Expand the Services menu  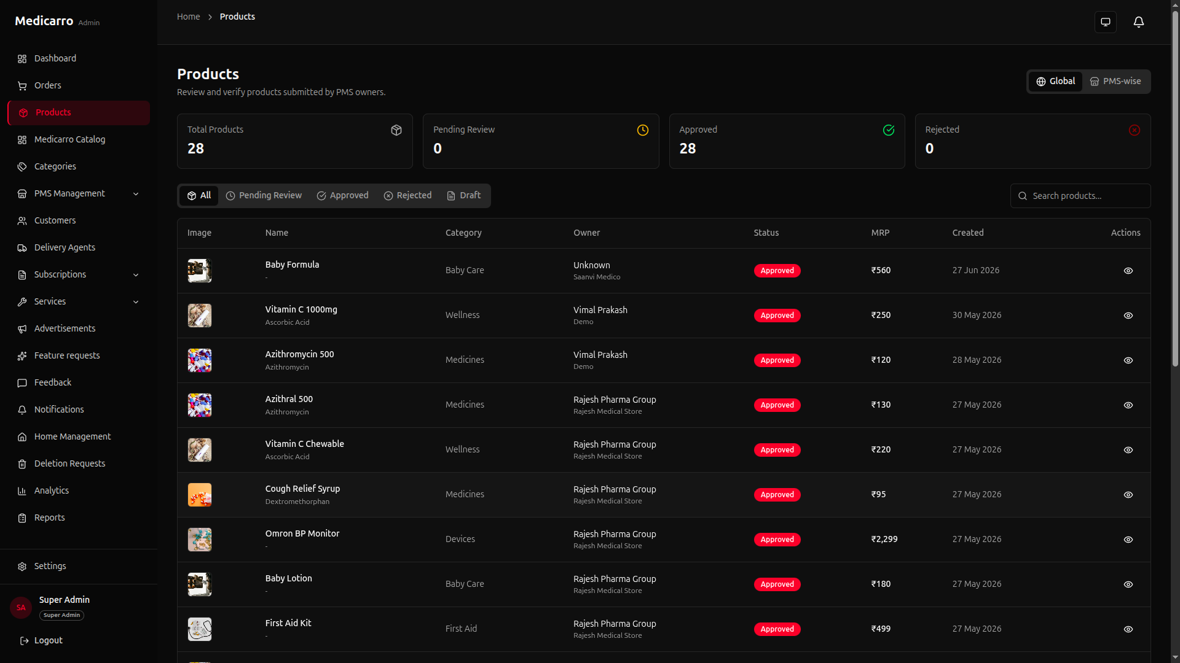[x=79, y=302]
